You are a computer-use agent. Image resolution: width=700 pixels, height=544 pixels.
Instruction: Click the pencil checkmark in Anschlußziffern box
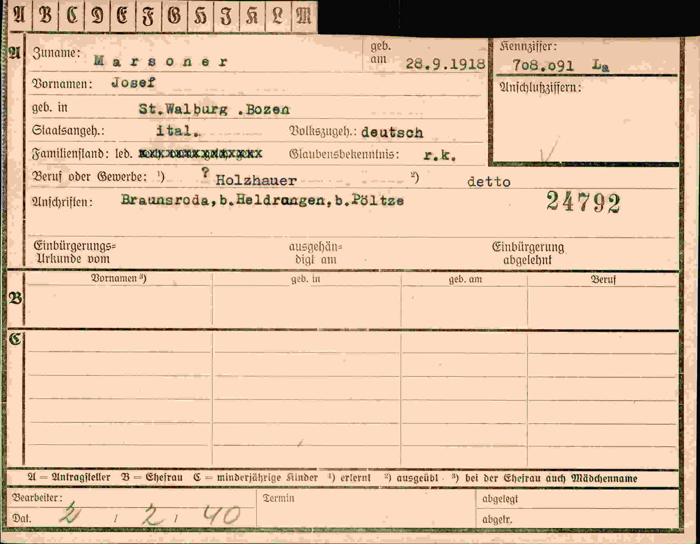click(549, 151)
